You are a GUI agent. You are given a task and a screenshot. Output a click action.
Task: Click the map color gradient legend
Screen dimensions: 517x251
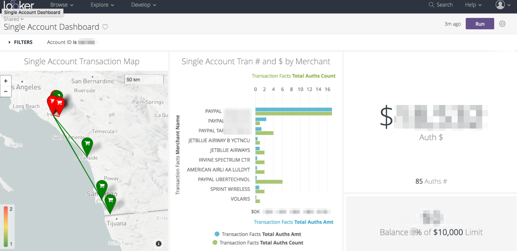coord(6,227)
